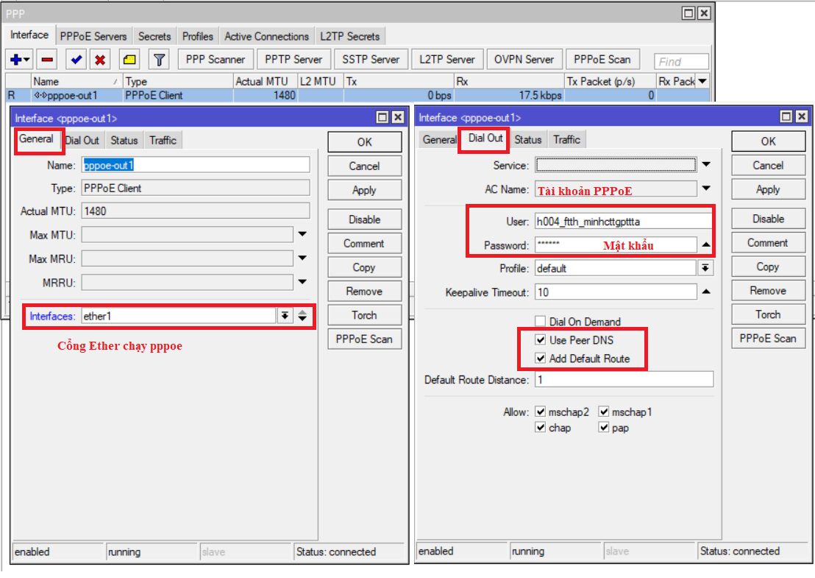Switch to the PPPoE Servers tab
Viewport: 815px width, 578px height.
pos(93,36)
